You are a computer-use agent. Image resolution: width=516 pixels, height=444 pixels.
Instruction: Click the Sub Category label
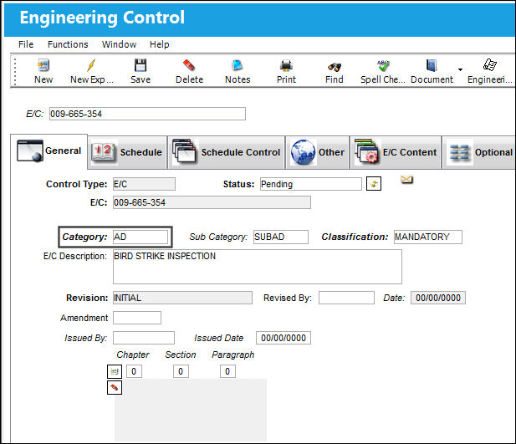point(218,237)
